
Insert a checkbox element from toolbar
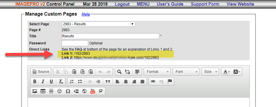[101, 91]
